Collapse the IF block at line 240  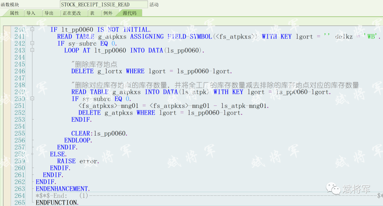pyautogui.click(x=32, y=29)
